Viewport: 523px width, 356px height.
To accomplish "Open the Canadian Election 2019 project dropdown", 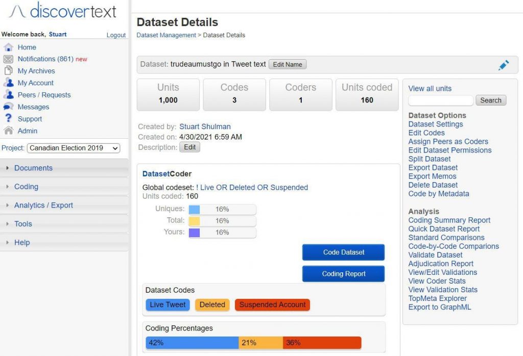I will coord(73,148).
